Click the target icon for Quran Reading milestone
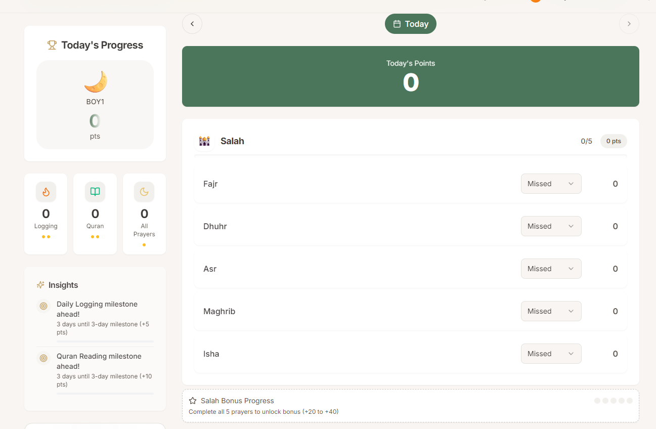This screenshot has height=429, width=656. tap(43, 358)
